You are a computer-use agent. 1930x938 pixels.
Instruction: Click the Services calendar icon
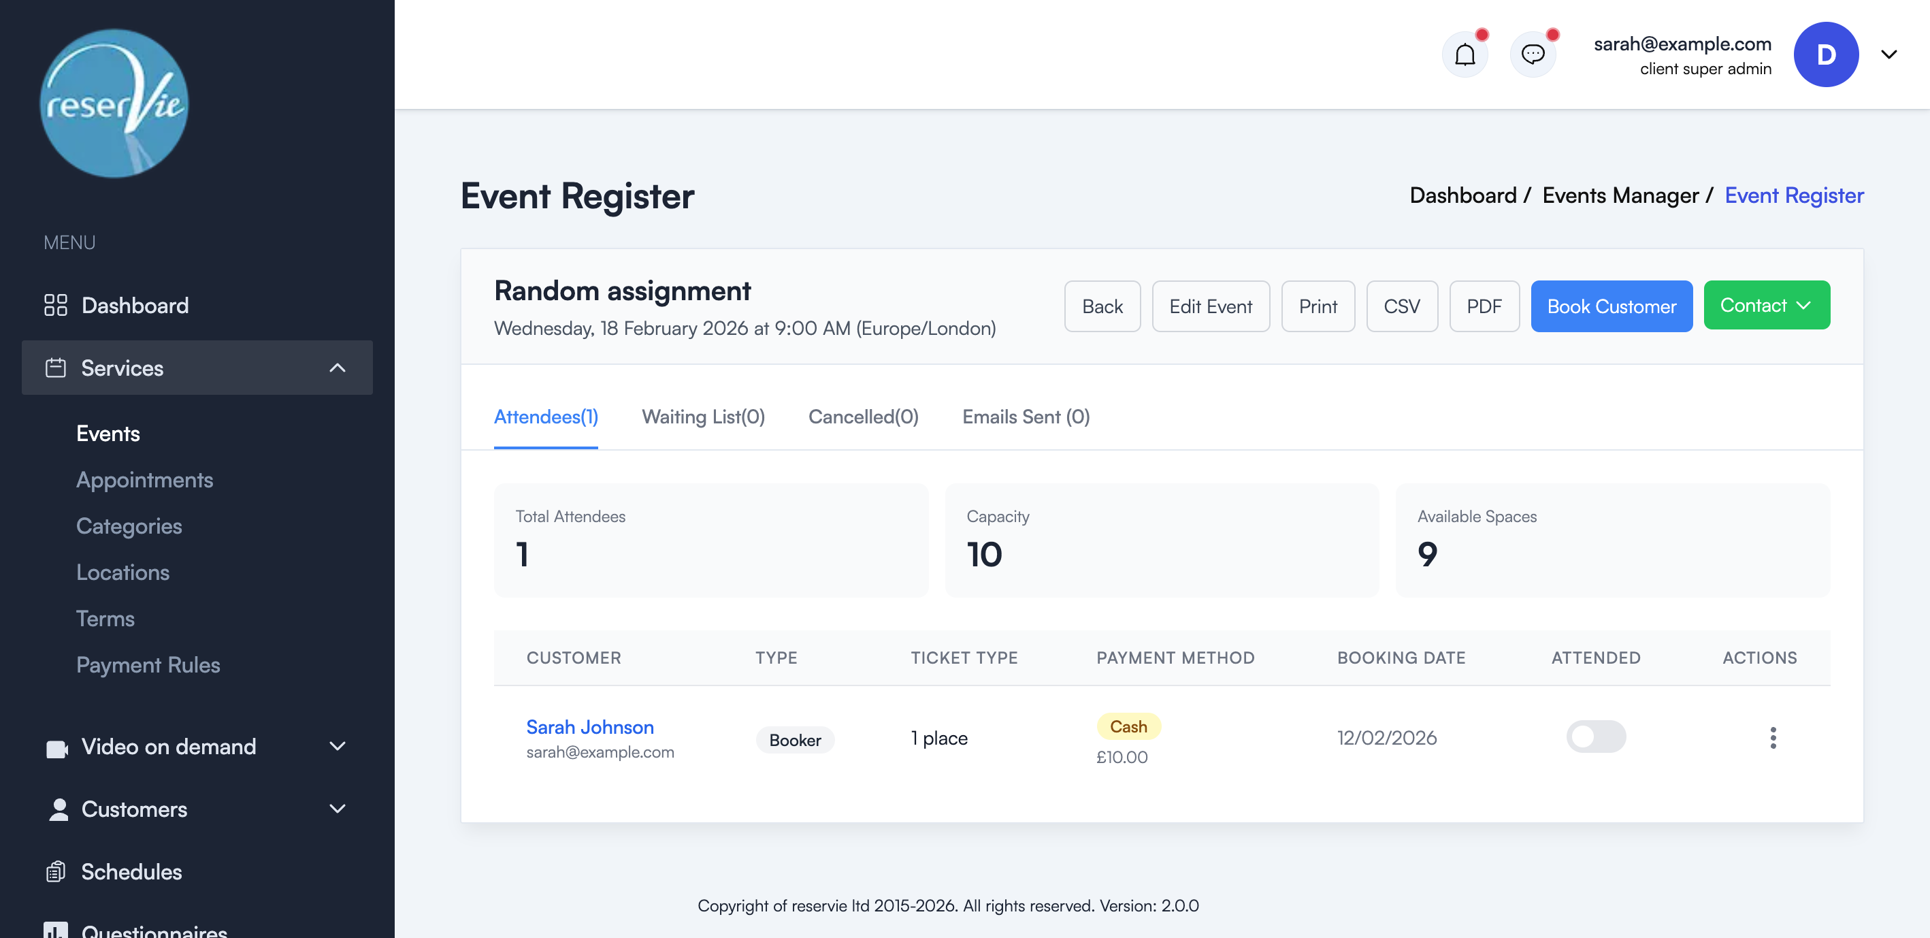(x=55, y=368)
